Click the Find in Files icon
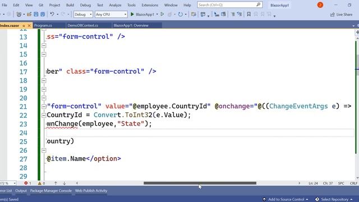Viewport: 359px width, 202px height. click(x=194, y=14)
